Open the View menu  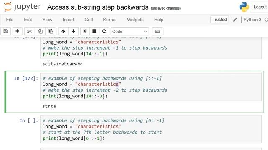47,20
